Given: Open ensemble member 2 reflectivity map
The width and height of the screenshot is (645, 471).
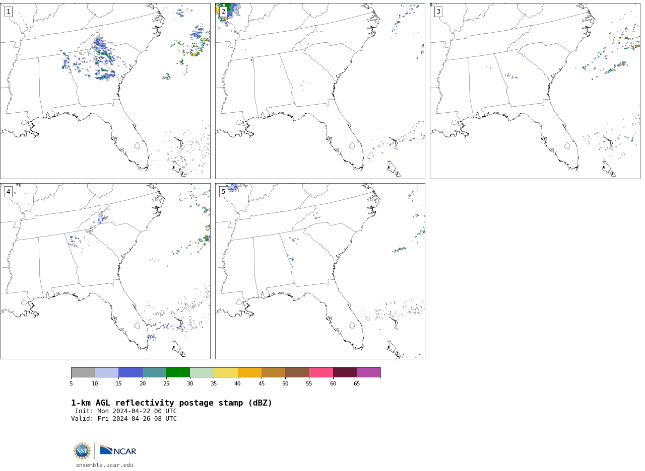Looking at the screenshot, I should click(320, 91).
